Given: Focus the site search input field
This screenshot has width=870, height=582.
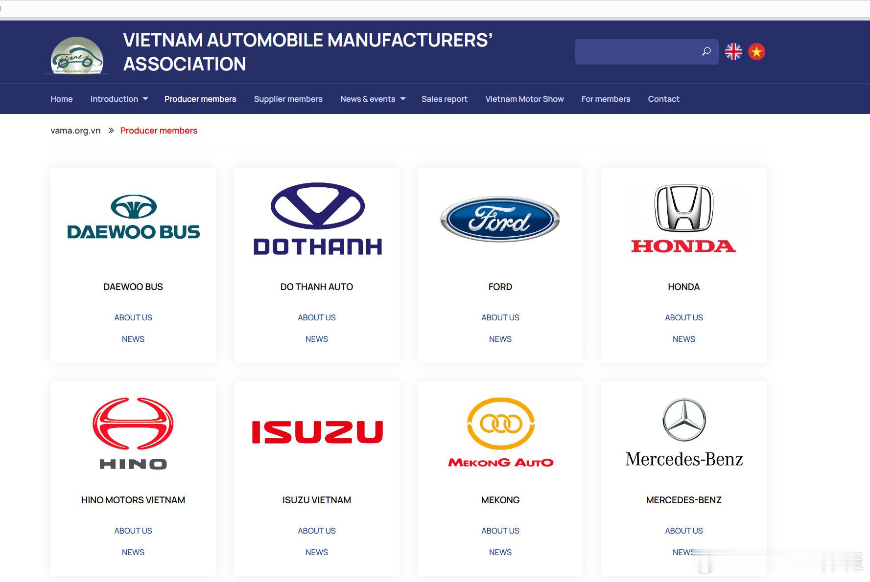Looking at the screenshot, I should [635, 51].
